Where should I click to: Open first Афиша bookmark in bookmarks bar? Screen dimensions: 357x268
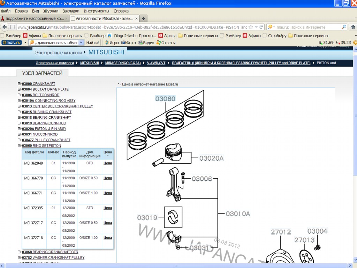click(32, 36)
